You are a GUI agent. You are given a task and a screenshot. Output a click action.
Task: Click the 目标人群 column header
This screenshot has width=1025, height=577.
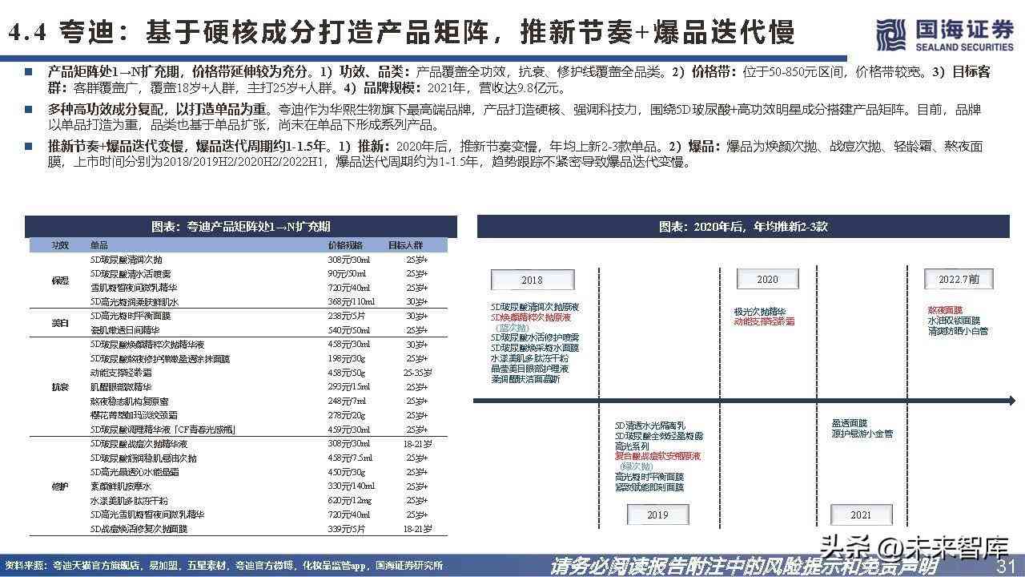tap(405, 244)
